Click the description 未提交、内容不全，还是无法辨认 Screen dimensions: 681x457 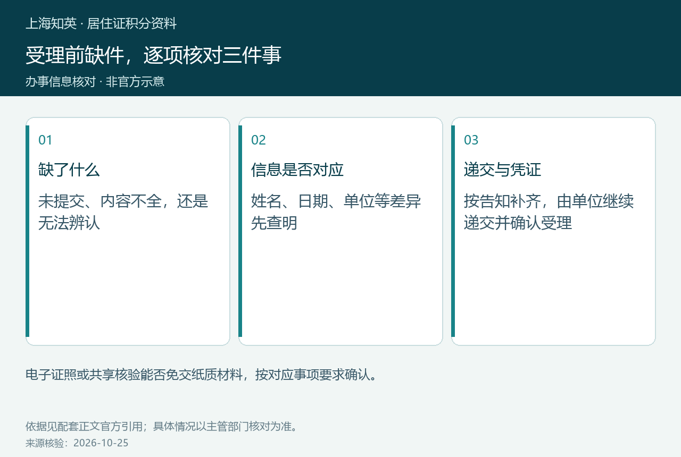[123, 212]
